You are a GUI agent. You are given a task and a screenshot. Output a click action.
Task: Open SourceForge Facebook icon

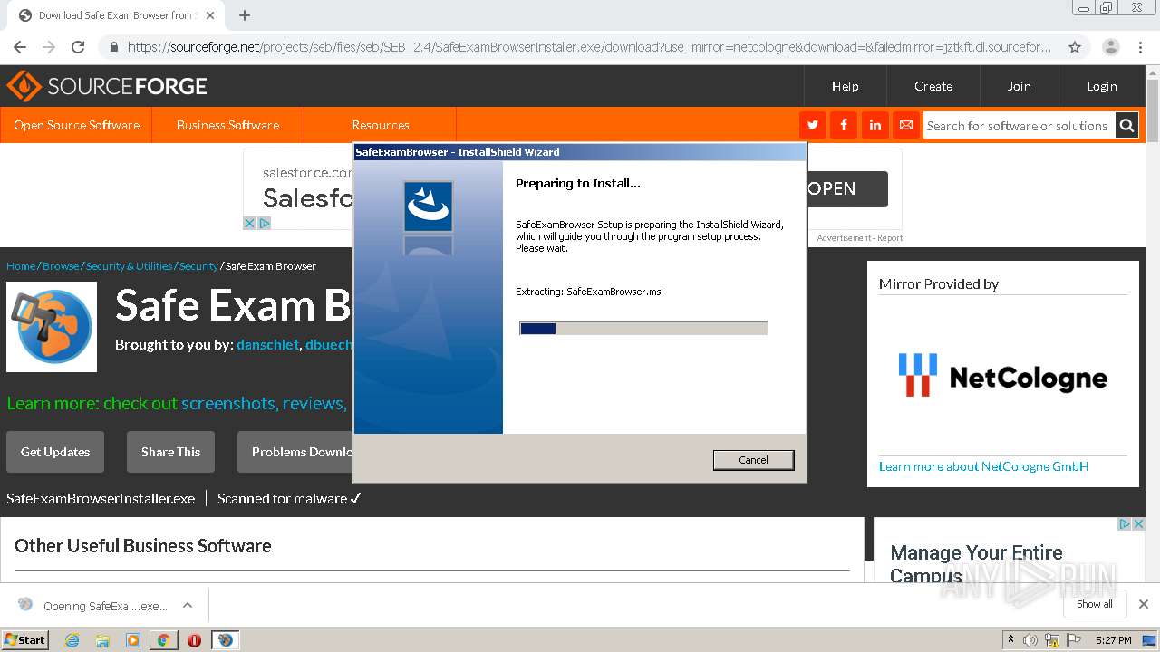pos(844,125)
